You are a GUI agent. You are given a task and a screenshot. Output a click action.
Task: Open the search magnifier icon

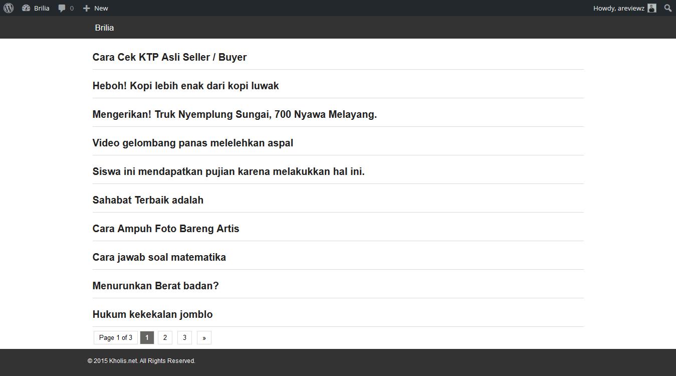coord(667,8)
